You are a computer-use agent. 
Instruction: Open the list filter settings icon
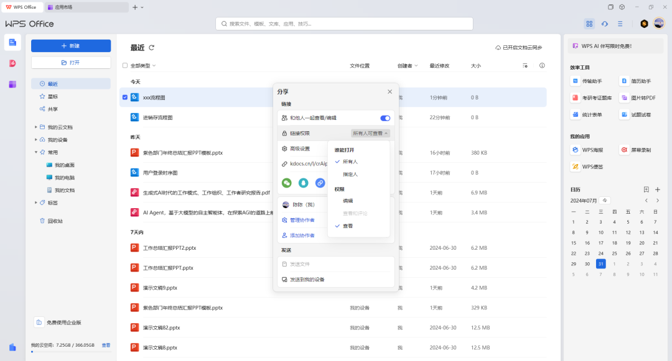pos(525,65)
